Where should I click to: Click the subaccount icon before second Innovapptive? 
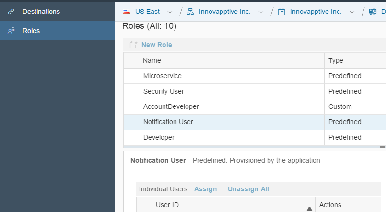281,12
